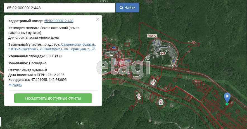The height and width of the screenshot is (129, 247).
Task: Click the blue location pin on the map
Action: click(227, 97)
